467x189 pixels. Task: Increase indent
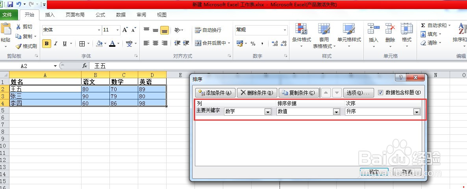pos(186,43)
